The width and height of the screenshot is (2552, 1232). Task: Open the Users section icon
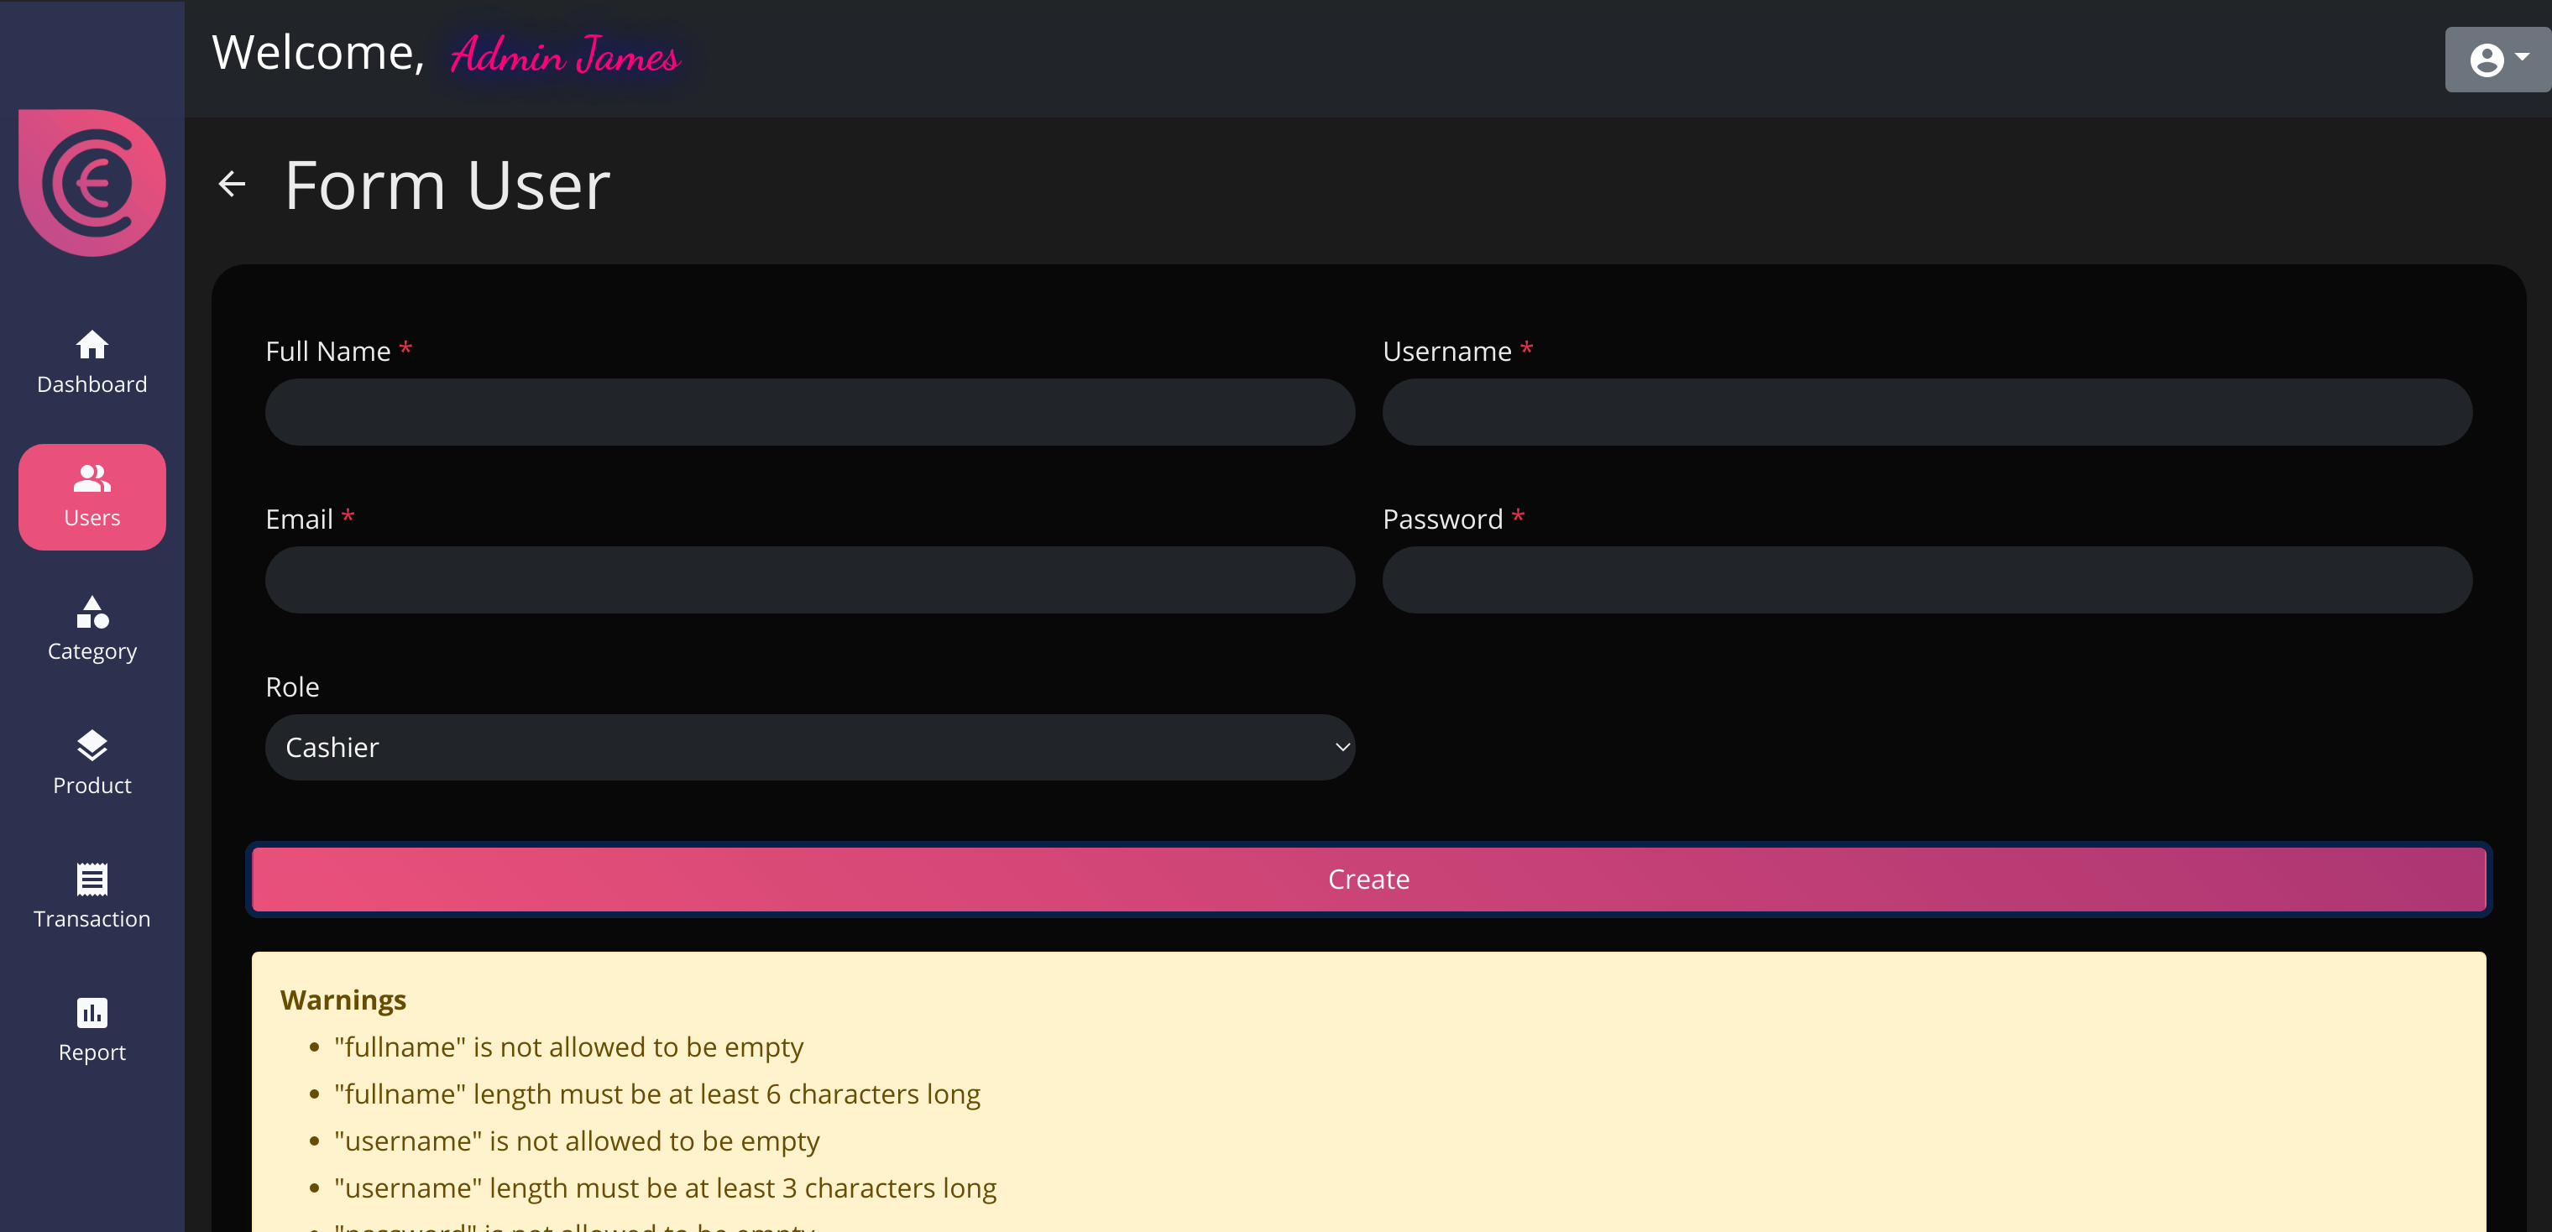[92, 479]
